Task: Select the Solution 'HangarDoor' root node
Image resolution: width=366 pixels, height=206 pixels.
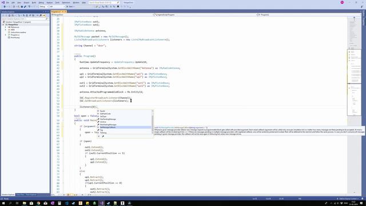Action: point(18,22)
